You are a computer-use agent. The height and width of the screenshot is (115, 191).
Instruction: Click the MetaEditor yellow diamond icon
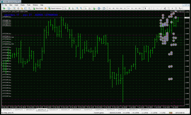pyautogui.click(x=46, y=8)
